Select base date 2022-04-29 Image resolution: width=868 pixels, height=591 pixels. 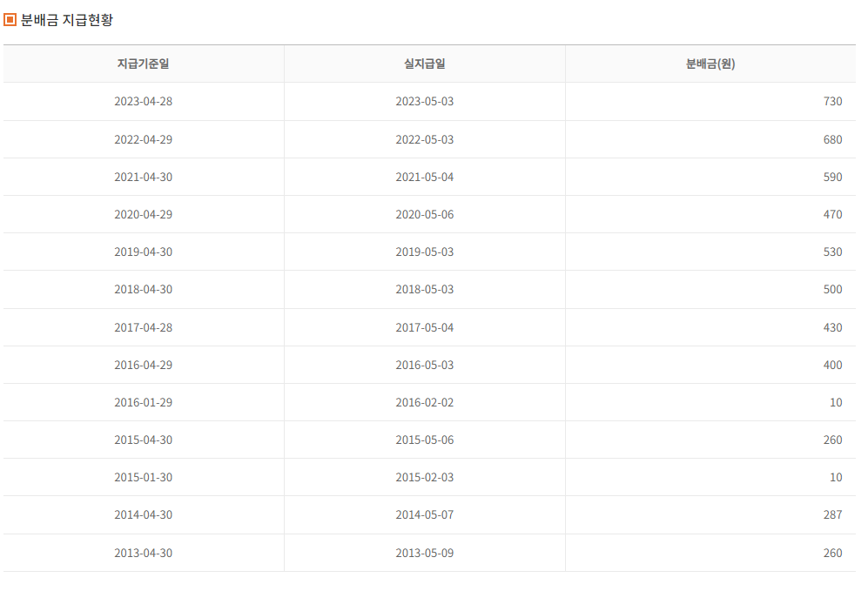(x=144, y=139)
